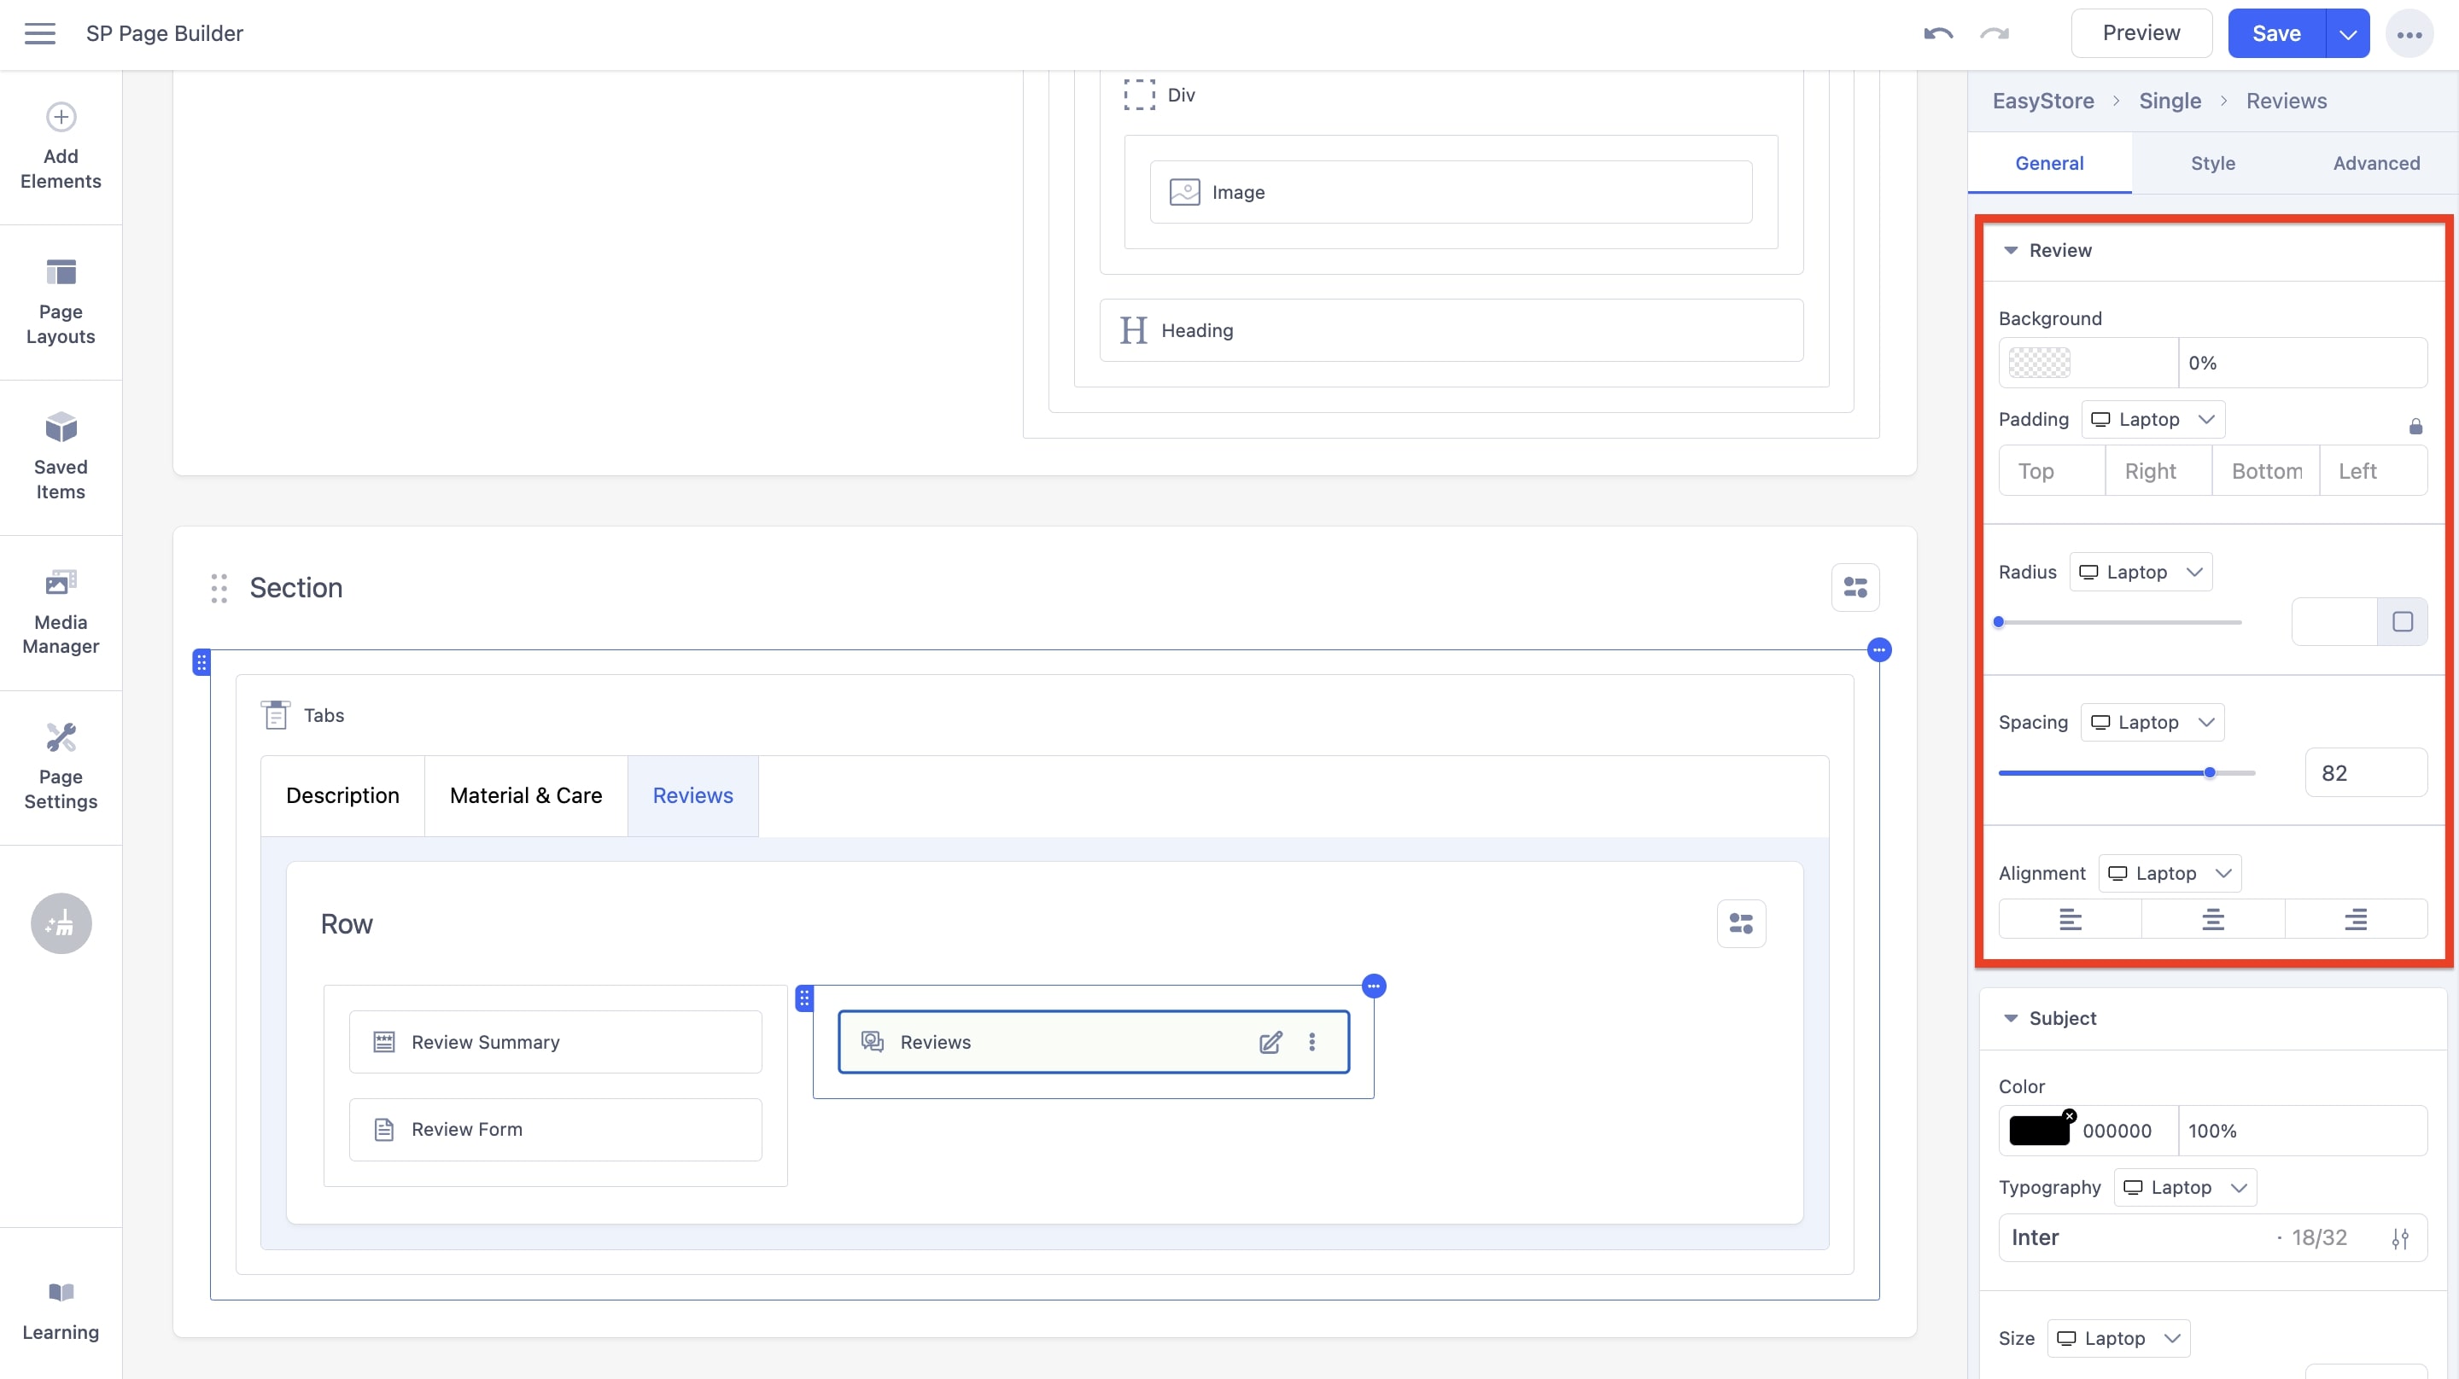
Task: Switch to the Style tab
Action: [2213, 162]
